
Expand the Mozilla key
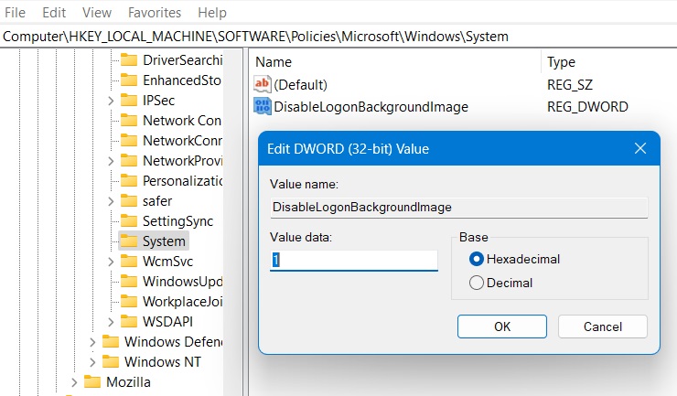(x=74, y=382)
